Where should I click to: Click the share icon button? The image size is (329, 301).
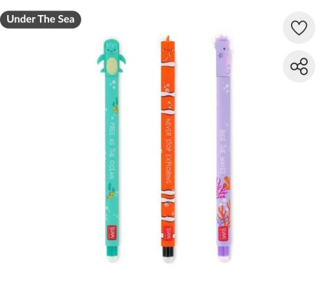click(299, 66)
